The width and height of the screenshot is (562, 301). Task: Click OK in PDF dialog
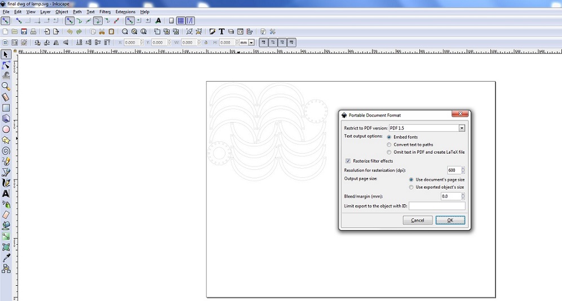450,220
